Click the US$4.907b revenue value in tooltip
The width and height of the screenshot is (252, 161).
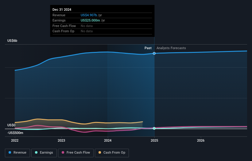pyautogui.click(x=89, y=15)
